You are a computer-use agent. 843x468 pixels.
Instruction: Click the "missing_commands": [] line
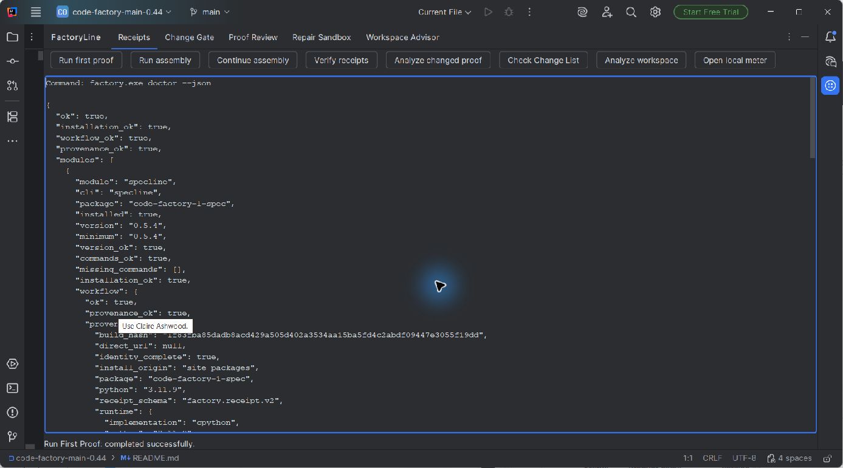coord(131,269)
